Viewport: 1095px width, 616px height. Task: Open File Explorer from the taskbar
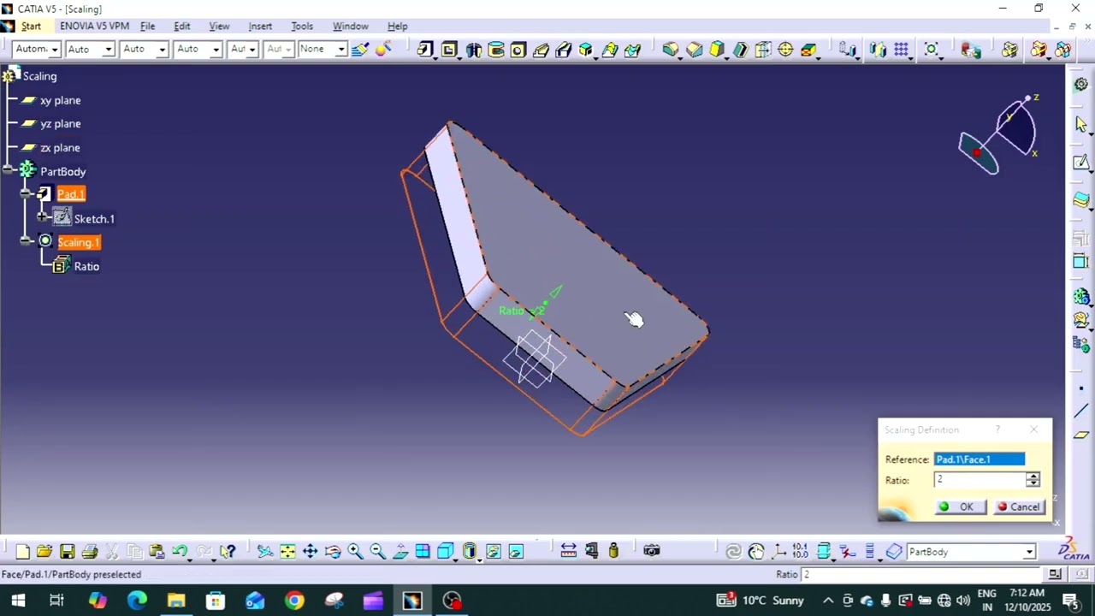coord(176,601)
